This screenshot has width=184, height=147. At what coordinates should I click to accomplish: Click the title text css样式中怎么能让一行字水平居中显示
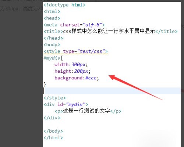(x=109, y=31)
